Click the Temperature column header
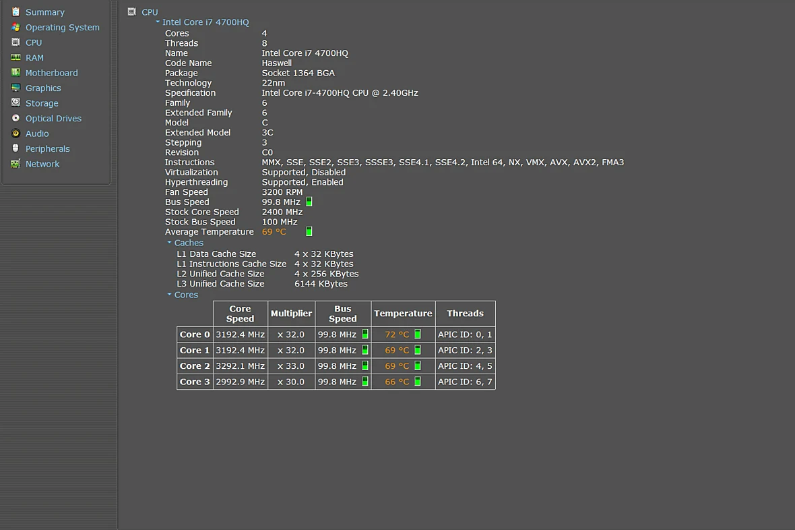The height and width of the screenshot is (530, 795). coord(403,314)
